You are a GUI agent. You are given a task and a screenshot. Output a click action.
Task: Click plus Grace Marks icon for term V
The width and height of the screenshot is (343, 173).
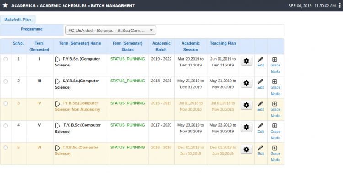pos(274,126)
